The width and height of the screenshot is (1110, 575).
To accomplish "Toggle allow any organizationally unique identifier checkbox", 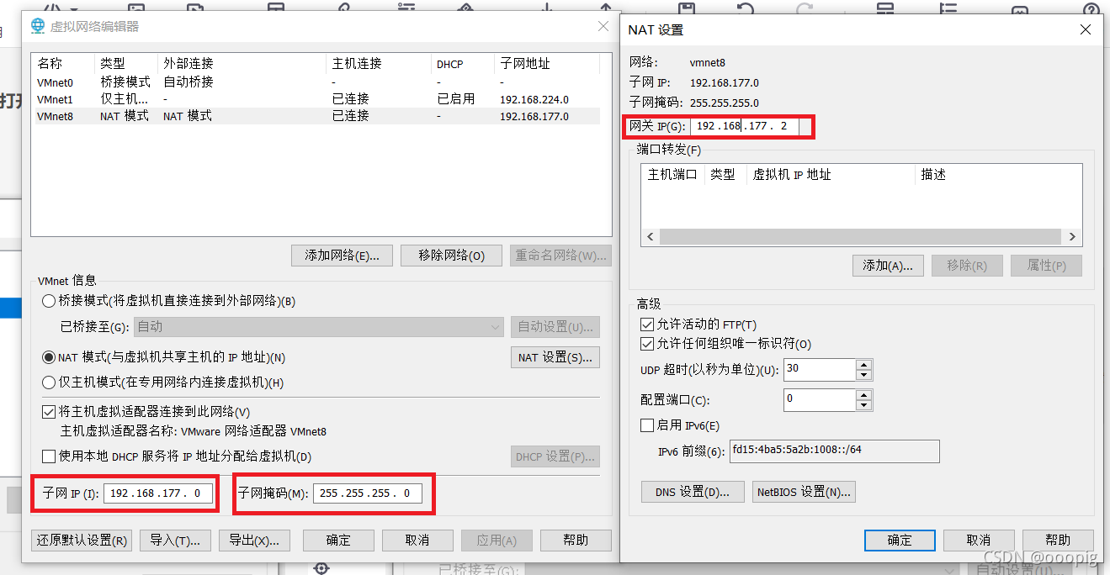I will 647,344.
